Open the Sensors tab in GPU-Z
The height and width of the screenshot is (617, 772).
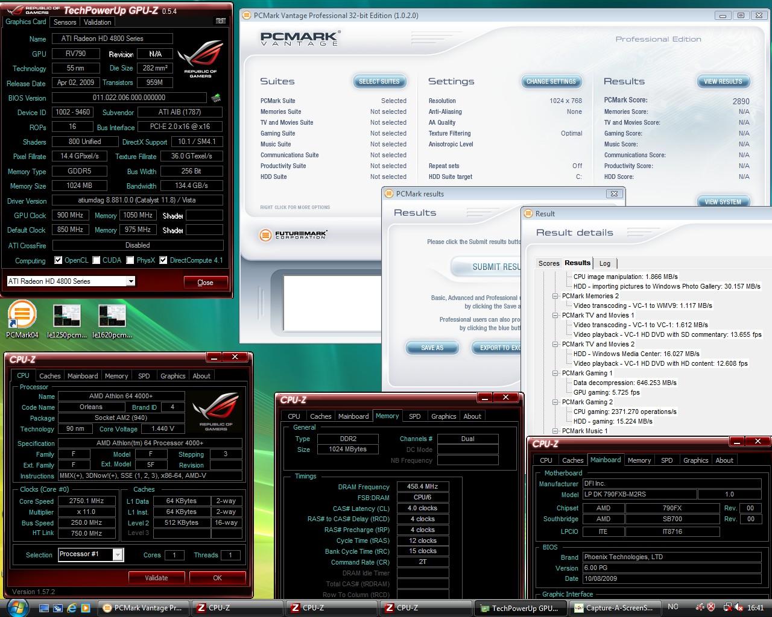pyautogui.click(x=65, y=22)
